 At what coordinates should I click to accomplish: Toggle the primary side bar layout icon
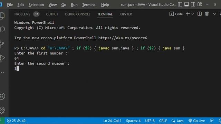(180, 4)
